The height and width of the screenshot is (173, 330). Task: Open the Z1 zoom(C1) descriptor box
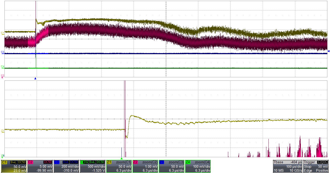(119, 166)
